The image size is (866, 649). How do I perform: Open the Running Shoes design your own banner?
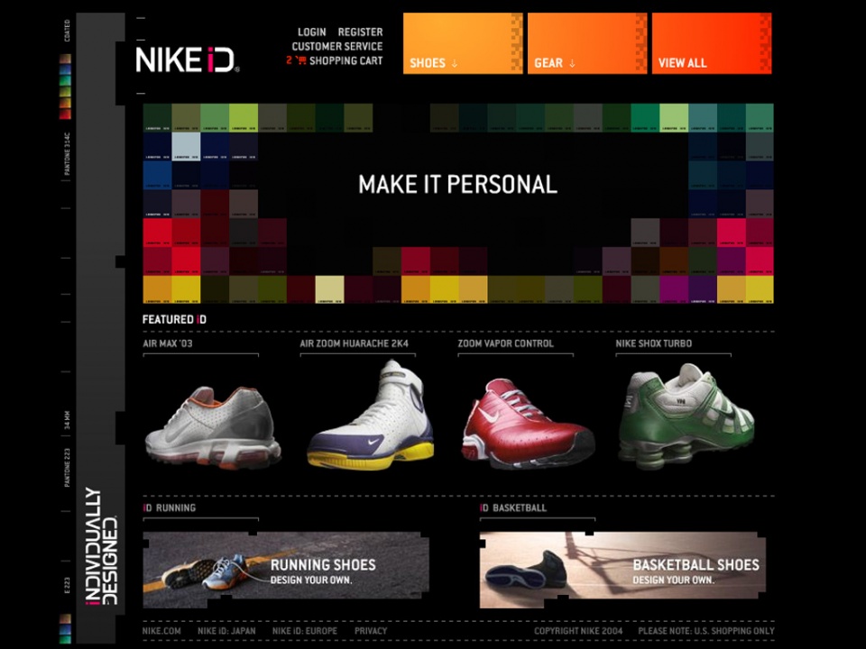(x=286, y=570)
